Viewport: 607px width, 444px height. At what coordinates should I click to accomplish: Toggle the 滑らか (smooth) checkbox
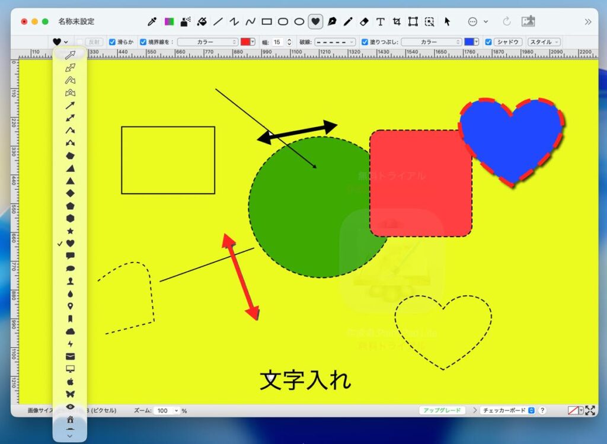[x=113, y=42]
